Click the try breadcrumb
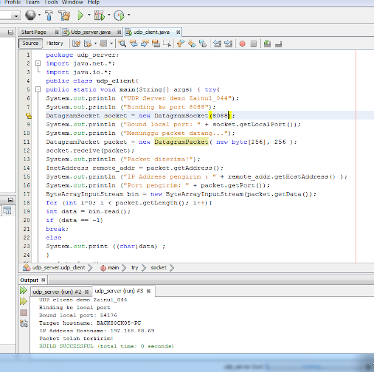This screenshot has height=372, width=374. 134,267
